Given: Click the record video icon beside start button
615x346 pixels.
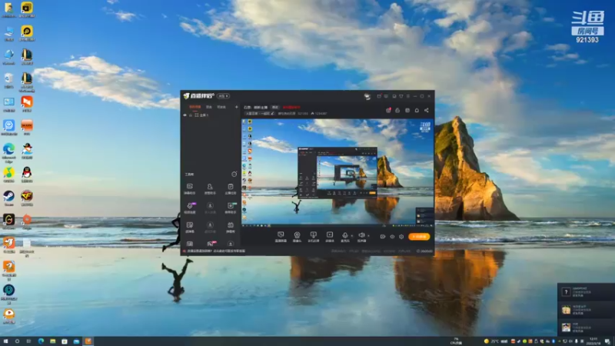Looking at the screenshot, I should coord(383,237).
